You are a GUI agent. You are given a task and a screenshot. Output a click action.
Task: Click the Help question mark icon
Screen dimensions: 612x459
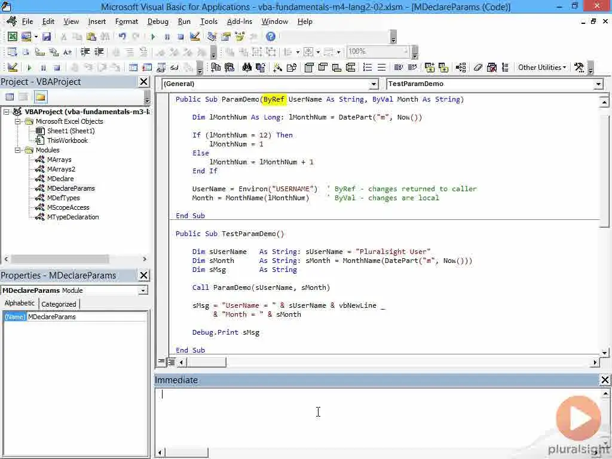pos(271,36)
